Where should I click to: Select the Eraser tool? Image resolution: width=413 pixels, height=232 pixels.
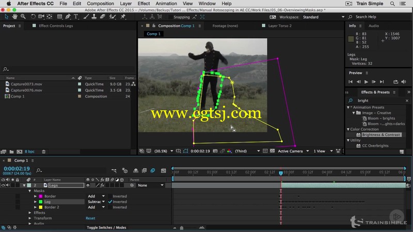click(x=103, y=16)
